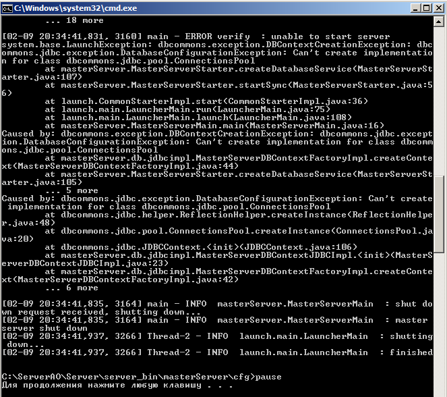Click the cmd.exe system menu icon
The width and height of the screenshot is (447, 397).
click(7, 8)
